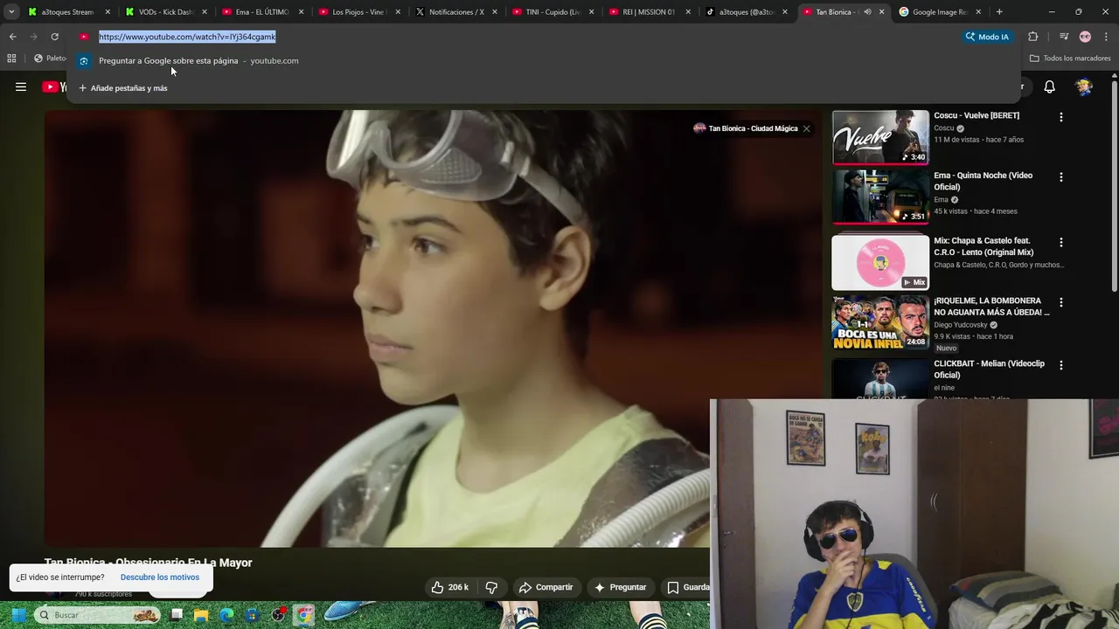Open Task View on the taskbar
This screenshot has height=629, width=1119.
177,615
